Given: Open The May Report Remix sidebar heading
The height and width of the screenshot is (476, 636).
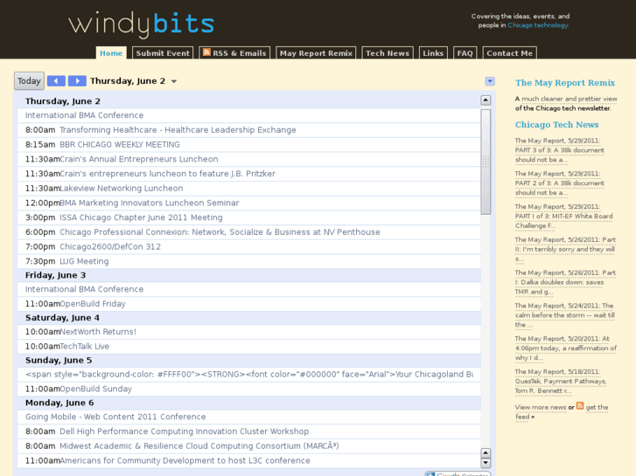Looking at the screenshot, I should (x=565, y=83).
